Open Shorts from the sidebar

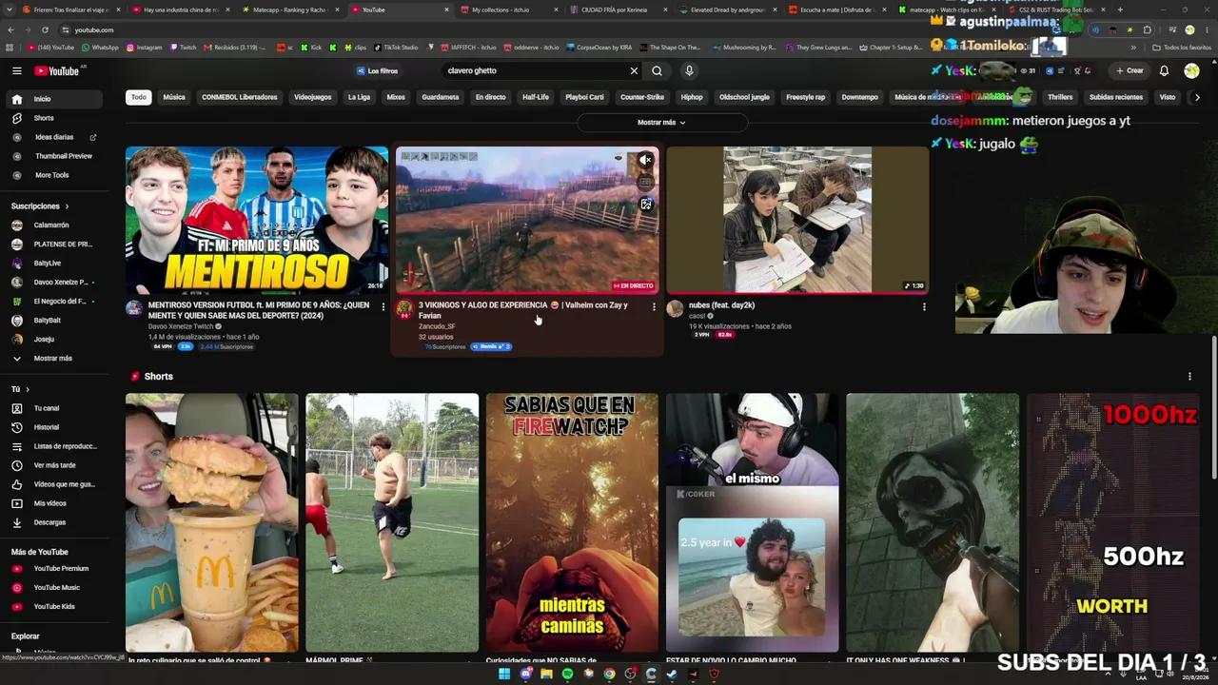(53, 118)
